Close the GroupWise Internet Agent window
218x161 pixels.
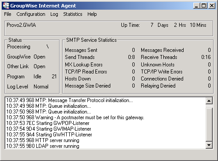pyautogui.click(x=212, y=6)
